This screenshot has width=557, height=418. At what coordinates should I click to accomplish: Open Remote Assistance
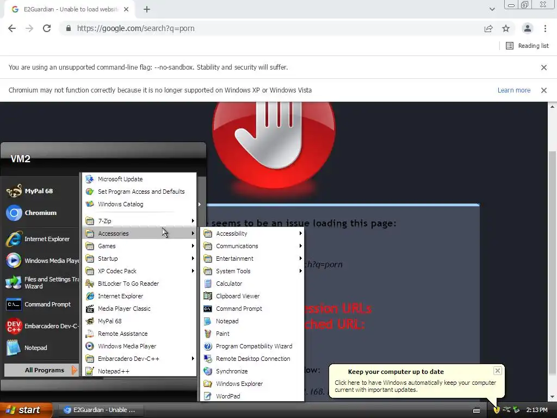click(139, 334)
